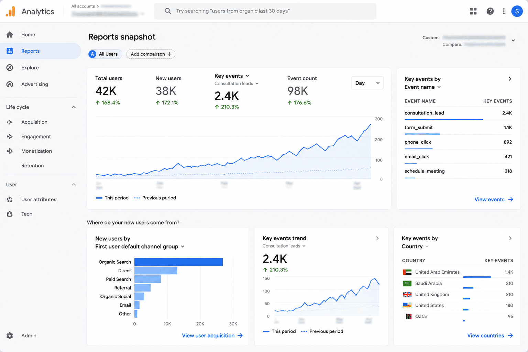Follow the View countries link
The image size is (528, 352).
[x=490, y=335]
